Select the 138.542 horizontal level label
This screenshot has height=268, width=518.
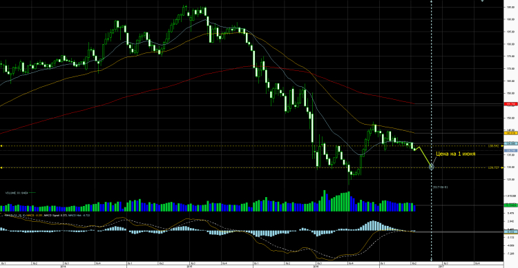coord(493,145)
